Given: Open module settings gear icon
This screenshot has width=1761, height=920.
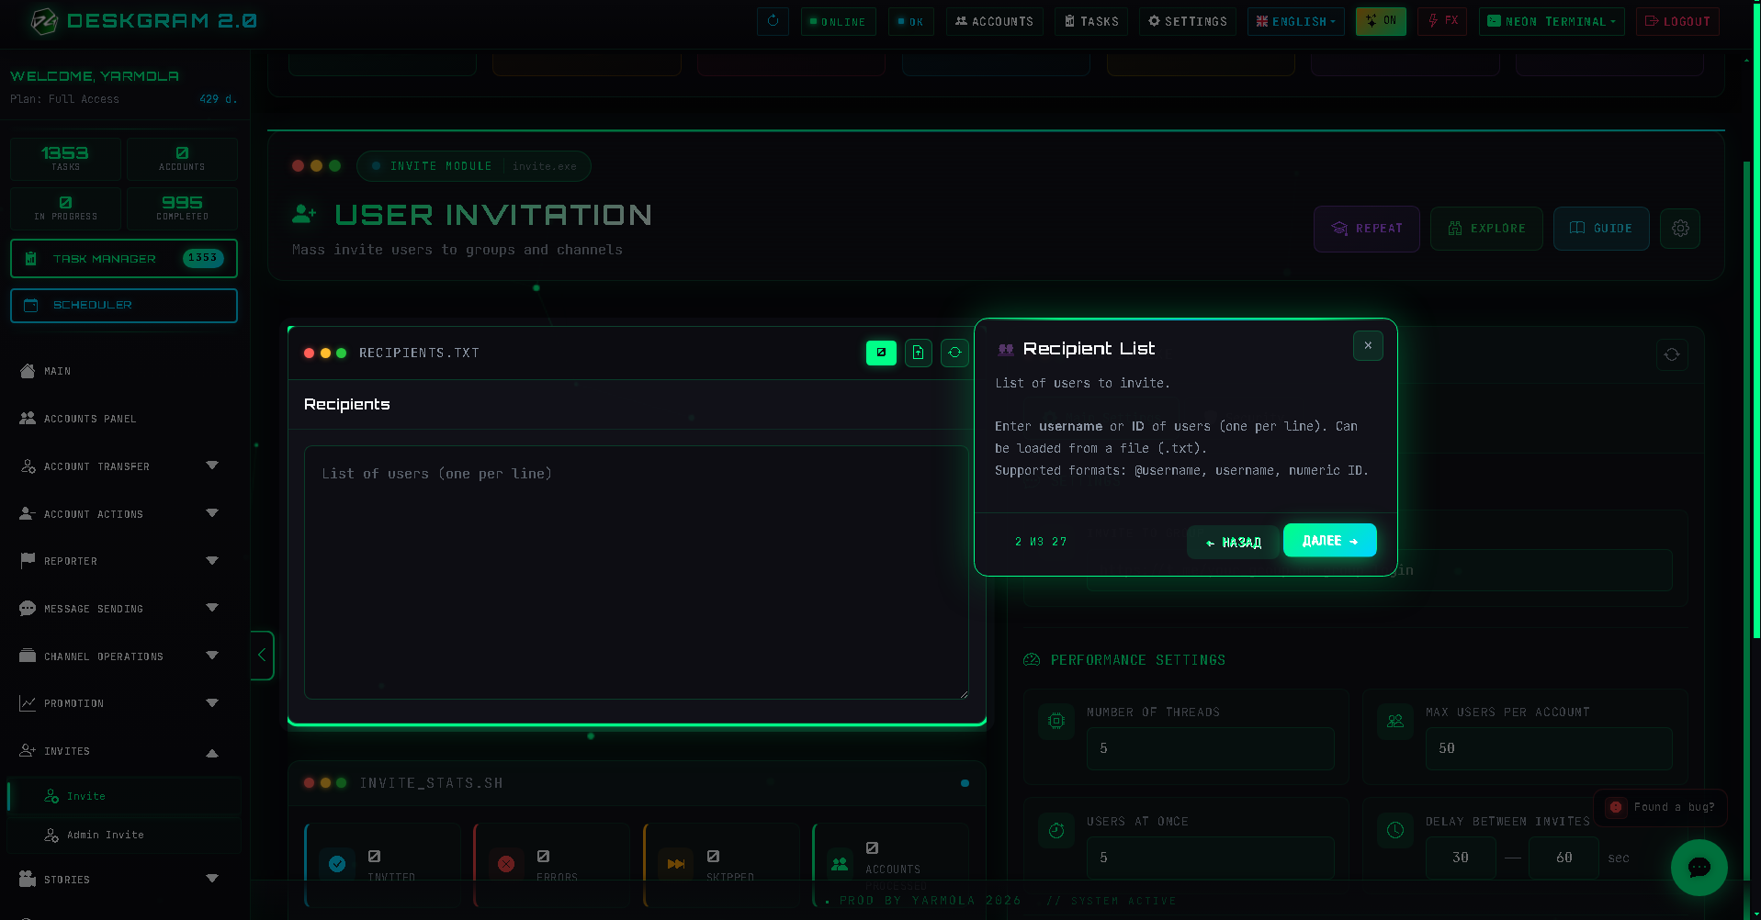Looking at the screenshot, I should (x=1680, y=229).
